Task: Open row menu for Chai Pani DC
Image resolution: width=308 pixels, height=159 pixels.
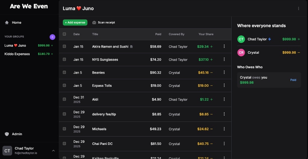Action: click(x=224, y=143)
